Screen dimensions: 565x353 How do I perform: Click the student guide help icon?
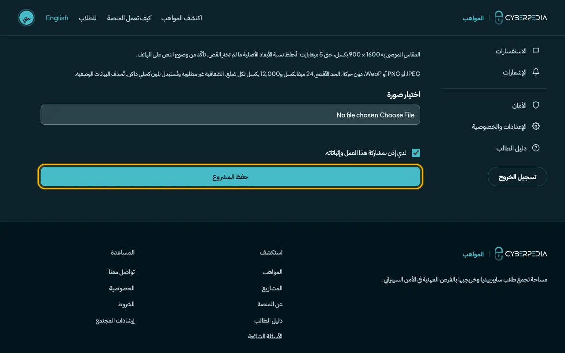[536, 148]
